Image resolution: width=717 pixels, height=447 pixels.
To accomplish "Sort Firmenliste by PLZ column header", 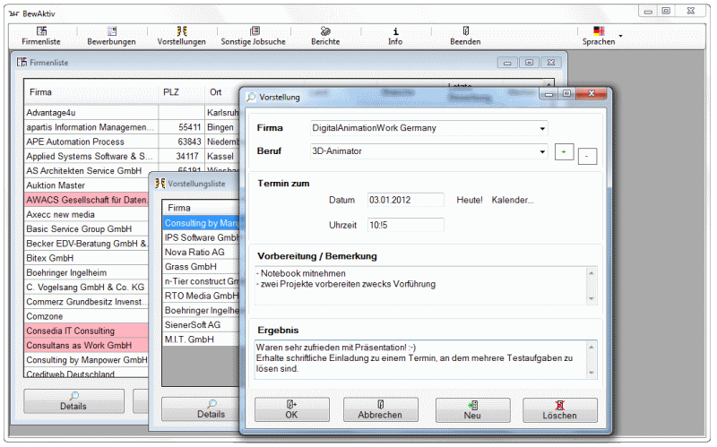I will click(x=182, y=92).
